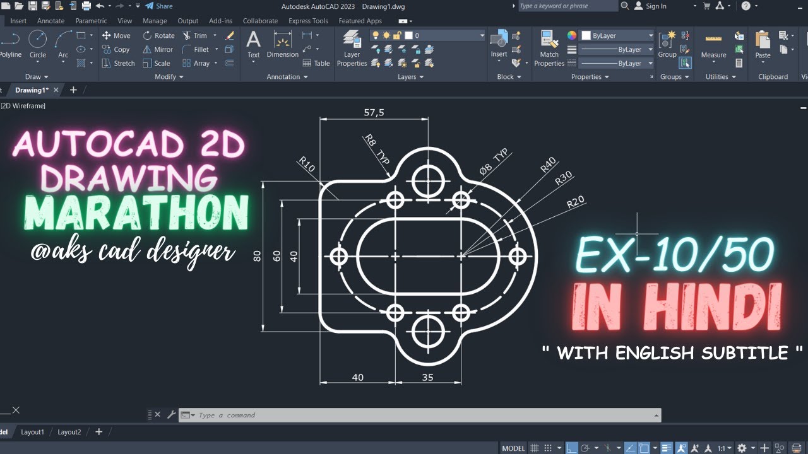
Task: Click the Trim tool
Action: 195,35
